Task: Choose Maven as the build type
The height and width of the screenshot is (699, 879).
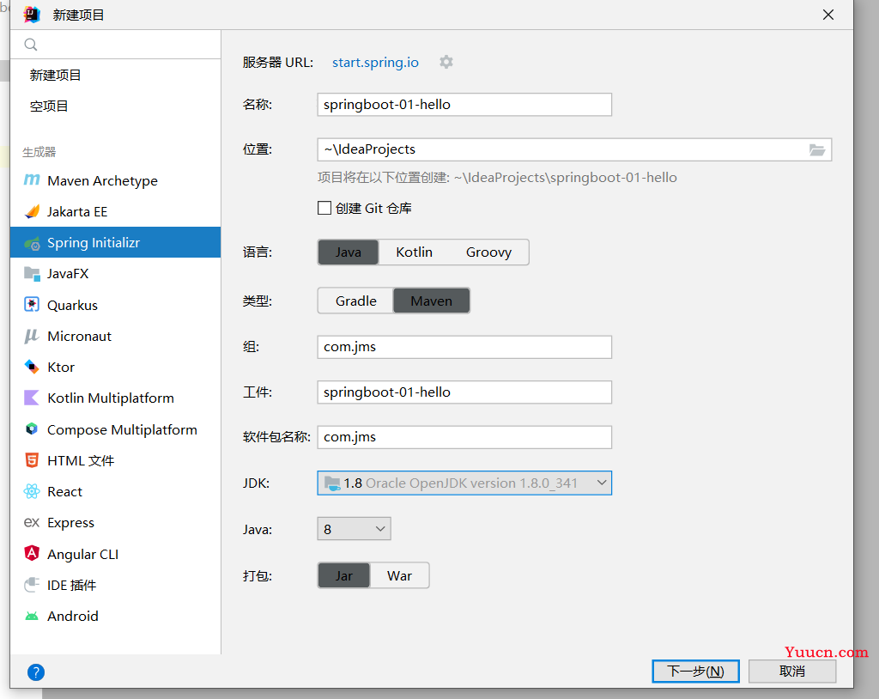Action: 432,301
